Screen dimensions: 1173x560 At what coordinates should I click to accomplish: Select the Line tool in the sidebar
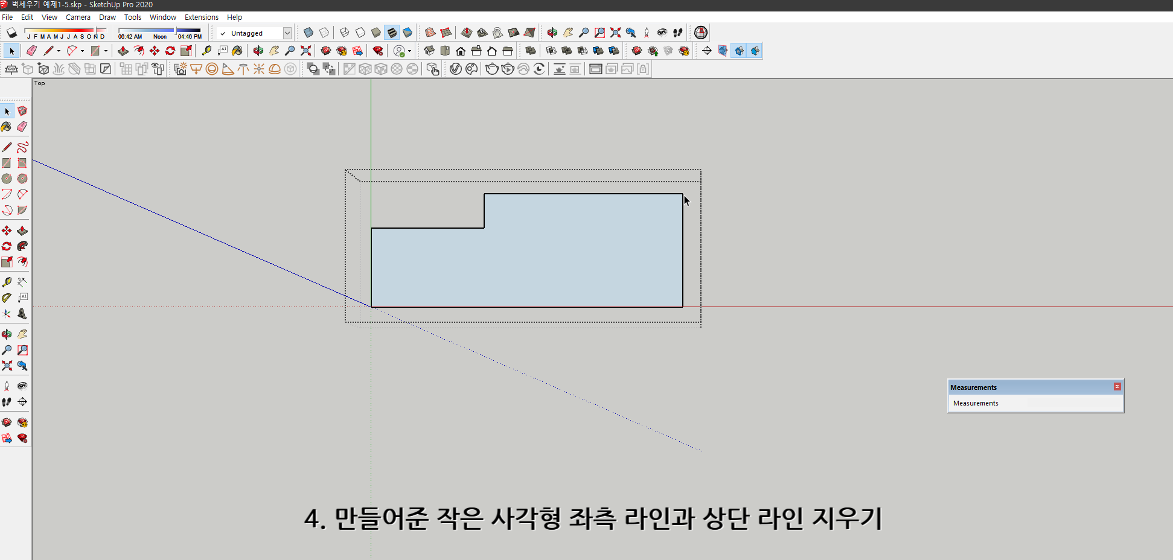click(7, 147)
